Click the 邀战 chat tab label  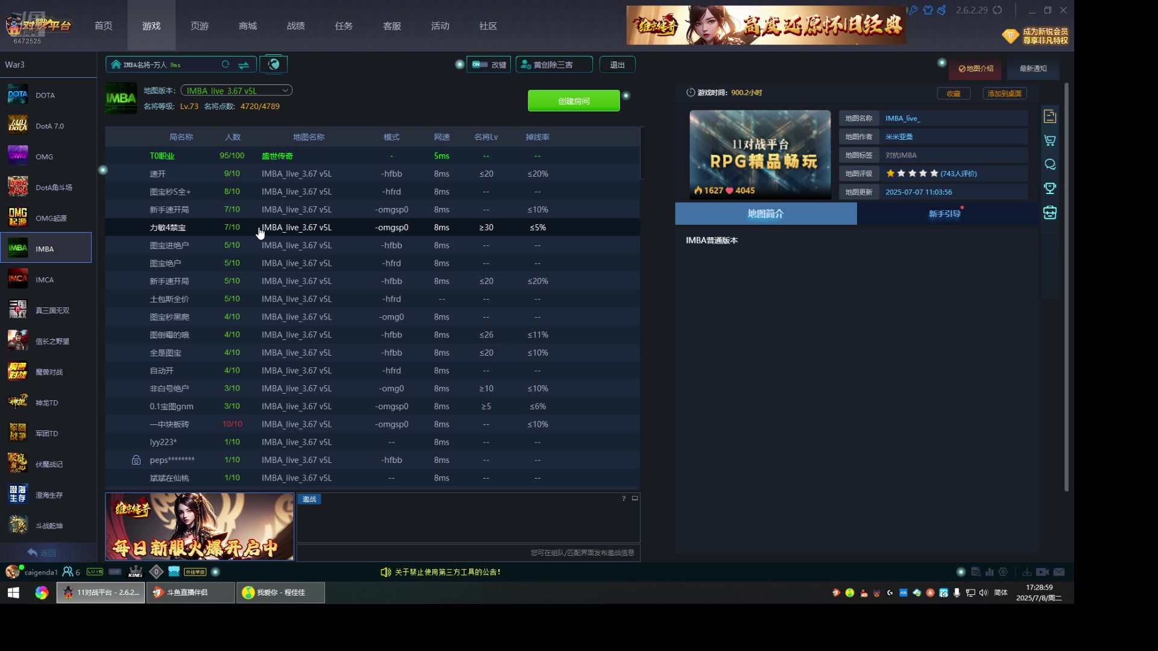309,499
